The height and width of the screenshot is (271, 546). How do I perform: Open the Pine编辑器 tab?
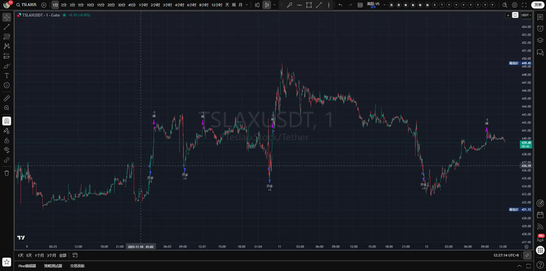click(x=27, y=266)
